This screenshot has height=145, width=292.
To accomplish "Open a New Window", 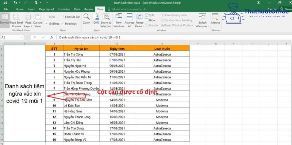I will [x=119, y=20].
